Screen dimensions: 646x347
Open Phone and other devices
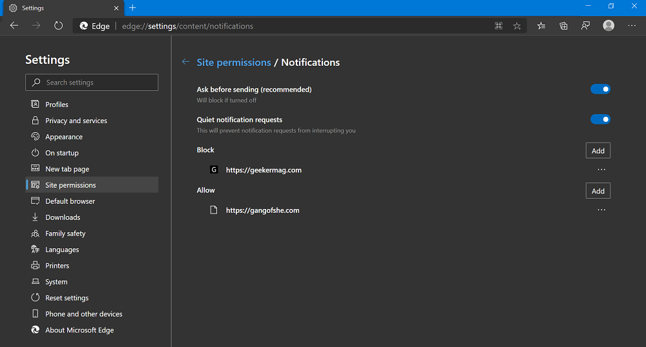[92, 313]
